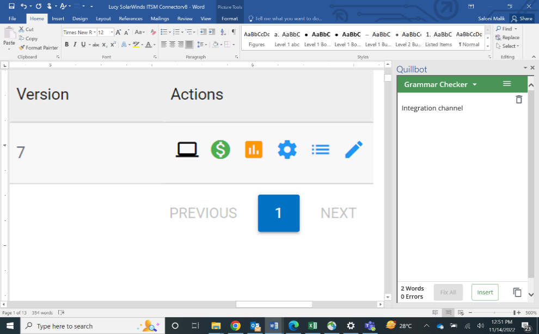This screenshot has width=539, height=334.
Task: Click the Find button in the Editing group
Action: point(506,29)
